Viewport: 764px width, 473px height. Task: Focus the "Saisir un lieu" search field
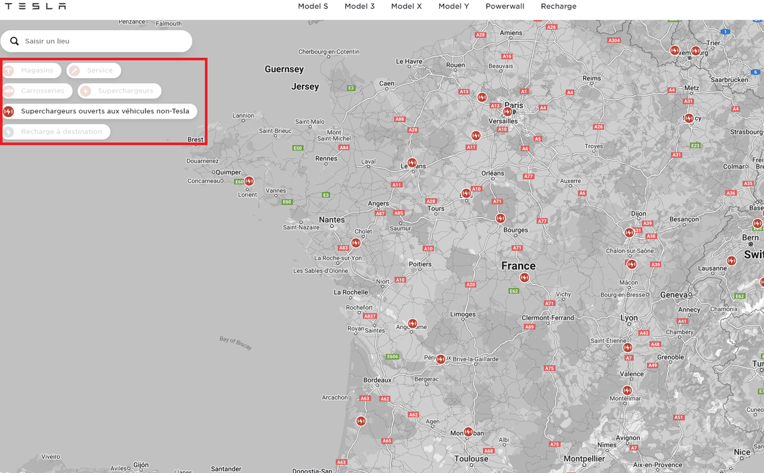pyautogui.click(x=96, y=41)
